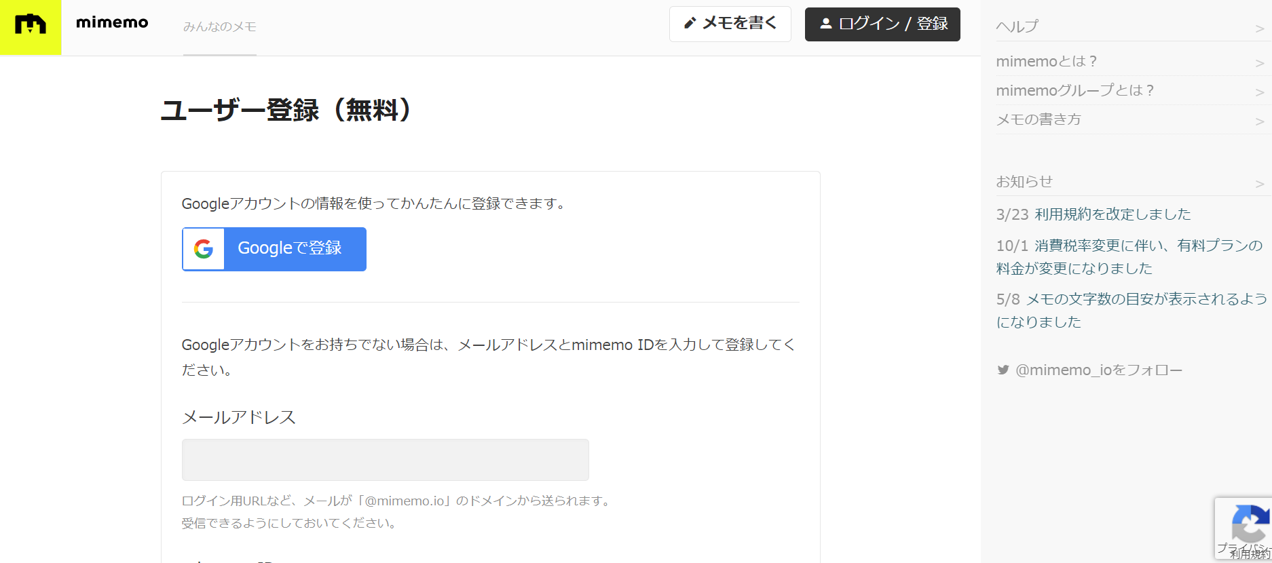Expand the ヘルプ chevron arrow
The width and height of the screenshot is (1272, 563).
(x=1259, y=28)
